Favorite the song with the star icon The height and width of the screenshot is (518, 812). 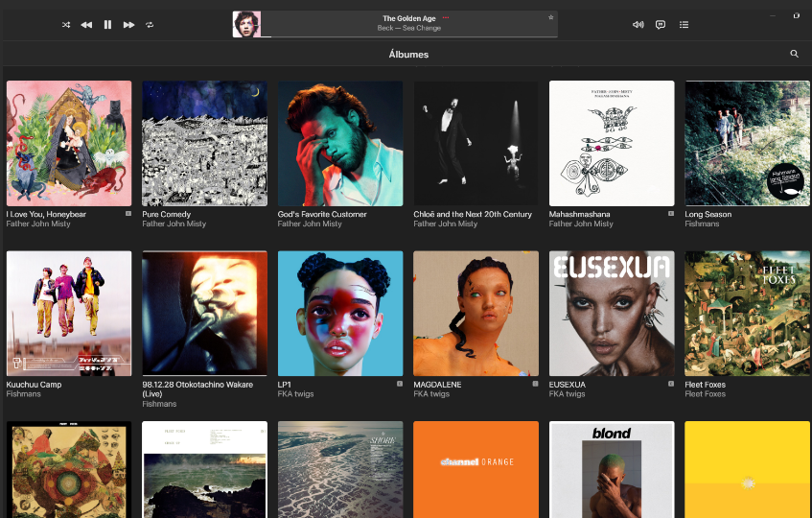pos(550,17)
